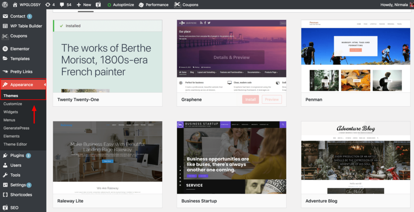Click the Settings sliders icon
Image resolution: width=414 pixels, height=212 pixels.
5,185
